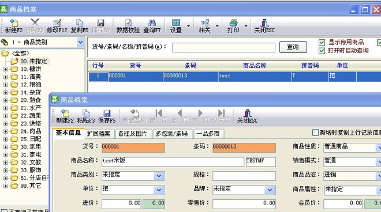
Task: Click 关闭ESC in the front dialog toolbar
Action: coord(247,116)
